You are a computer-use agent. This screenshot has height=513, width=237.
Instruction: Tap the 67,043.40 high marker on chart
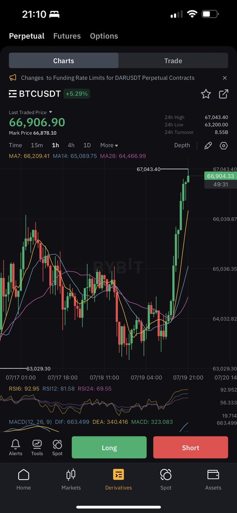(x=149, y=169)
